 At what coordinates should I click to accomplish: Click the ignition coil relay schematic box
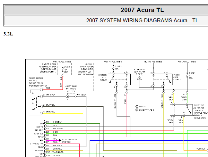[x=119, y=79]
